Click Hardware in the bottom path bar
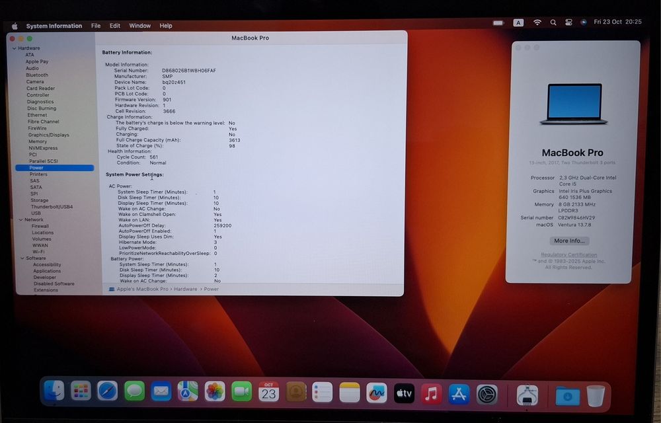This screenshot has height=423, width=661. pyautogui.click(x=186, y=289)
